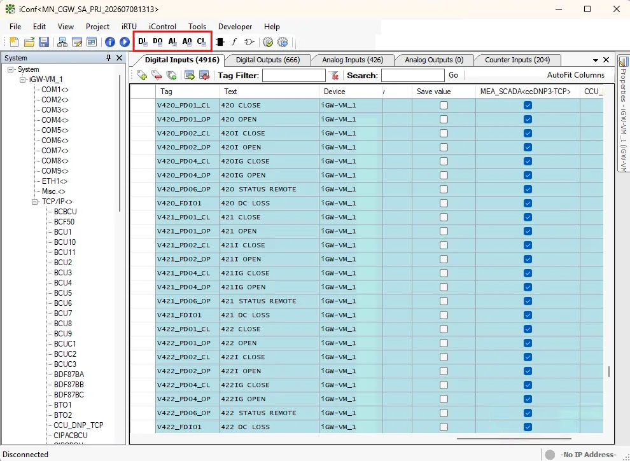Pin the System panel
Viewport: 630px width, 461px height.
108,58
